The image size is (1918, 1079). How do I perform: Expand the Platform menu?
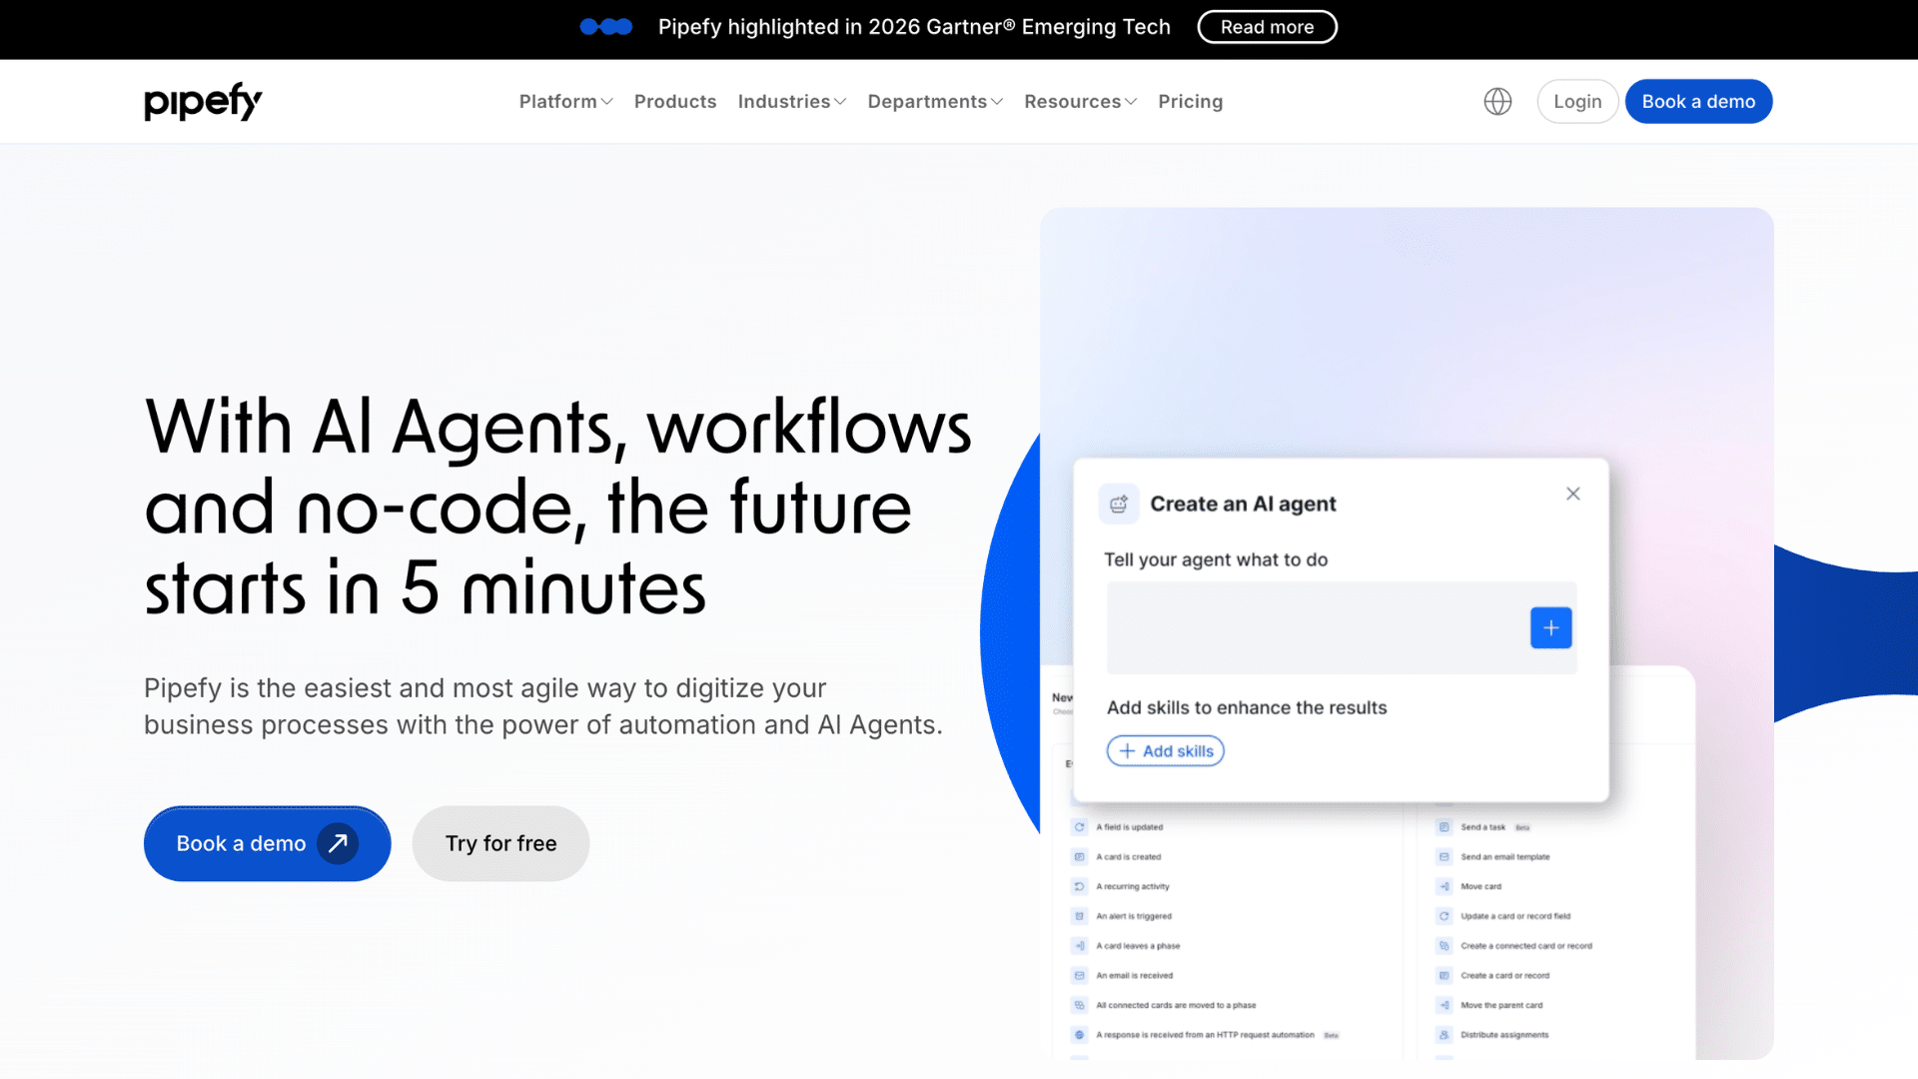(x=565, y=101)
